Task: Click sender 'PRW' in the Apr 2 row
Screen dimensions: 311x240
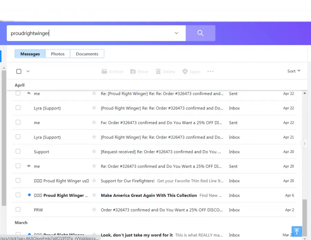Action: pos(38,210)
